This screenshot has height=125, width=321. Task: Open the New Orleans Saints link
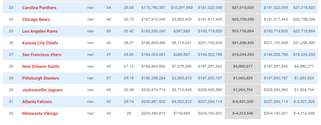pyautogui.click(x=41, y=67)
